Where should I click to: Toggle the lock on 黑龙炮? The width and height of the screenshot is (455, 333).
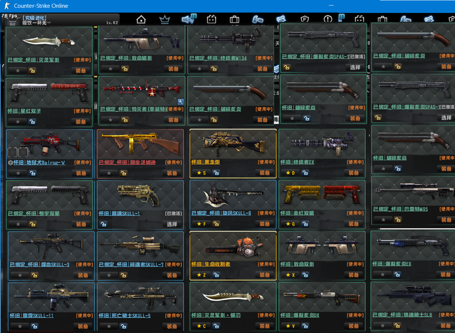[x=216, y=173]
